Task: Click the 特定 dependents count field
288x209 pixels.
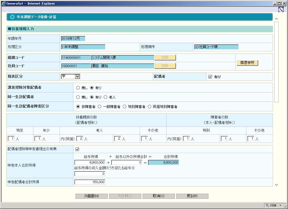Action: coord(11,139)
